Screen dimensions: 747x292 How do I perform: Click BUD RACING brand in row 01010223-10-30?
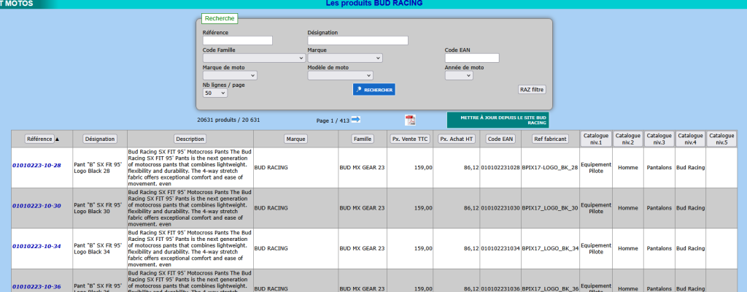coord(271,208)
